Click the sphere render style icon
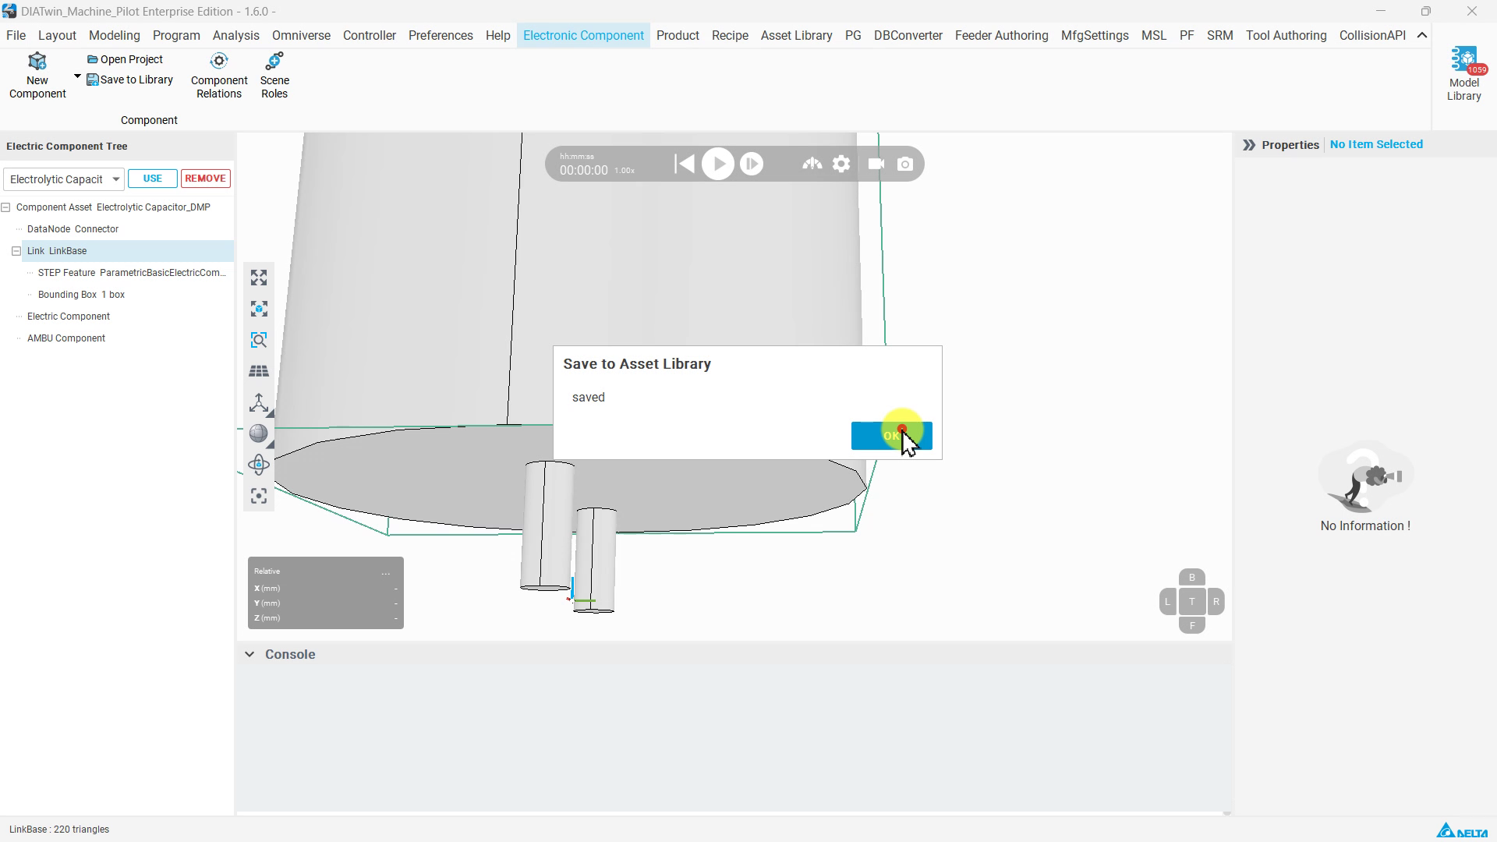Screen dimensions: 1497x842 (259, 434)
